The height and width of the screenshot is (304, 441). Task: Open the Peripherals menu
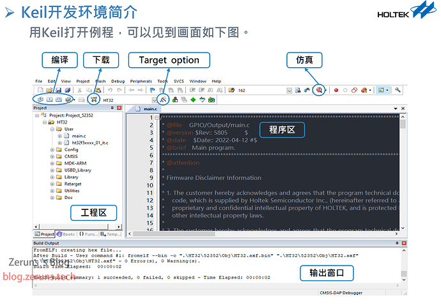click(141, 81)
